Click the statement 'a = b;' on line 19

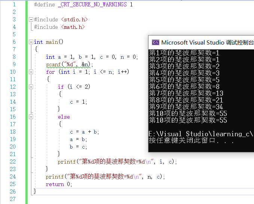tap(79, 139)
